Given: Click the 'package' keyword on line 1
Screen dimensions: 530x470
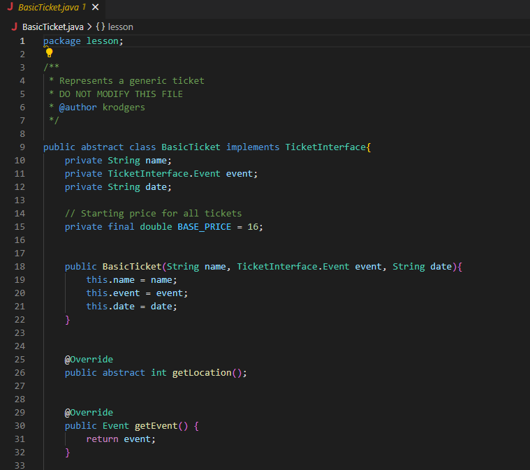Looking at the screenshot, I should coord(62,41).
